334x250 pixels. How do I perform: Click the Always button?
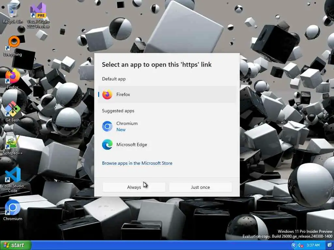click(134, 187)
